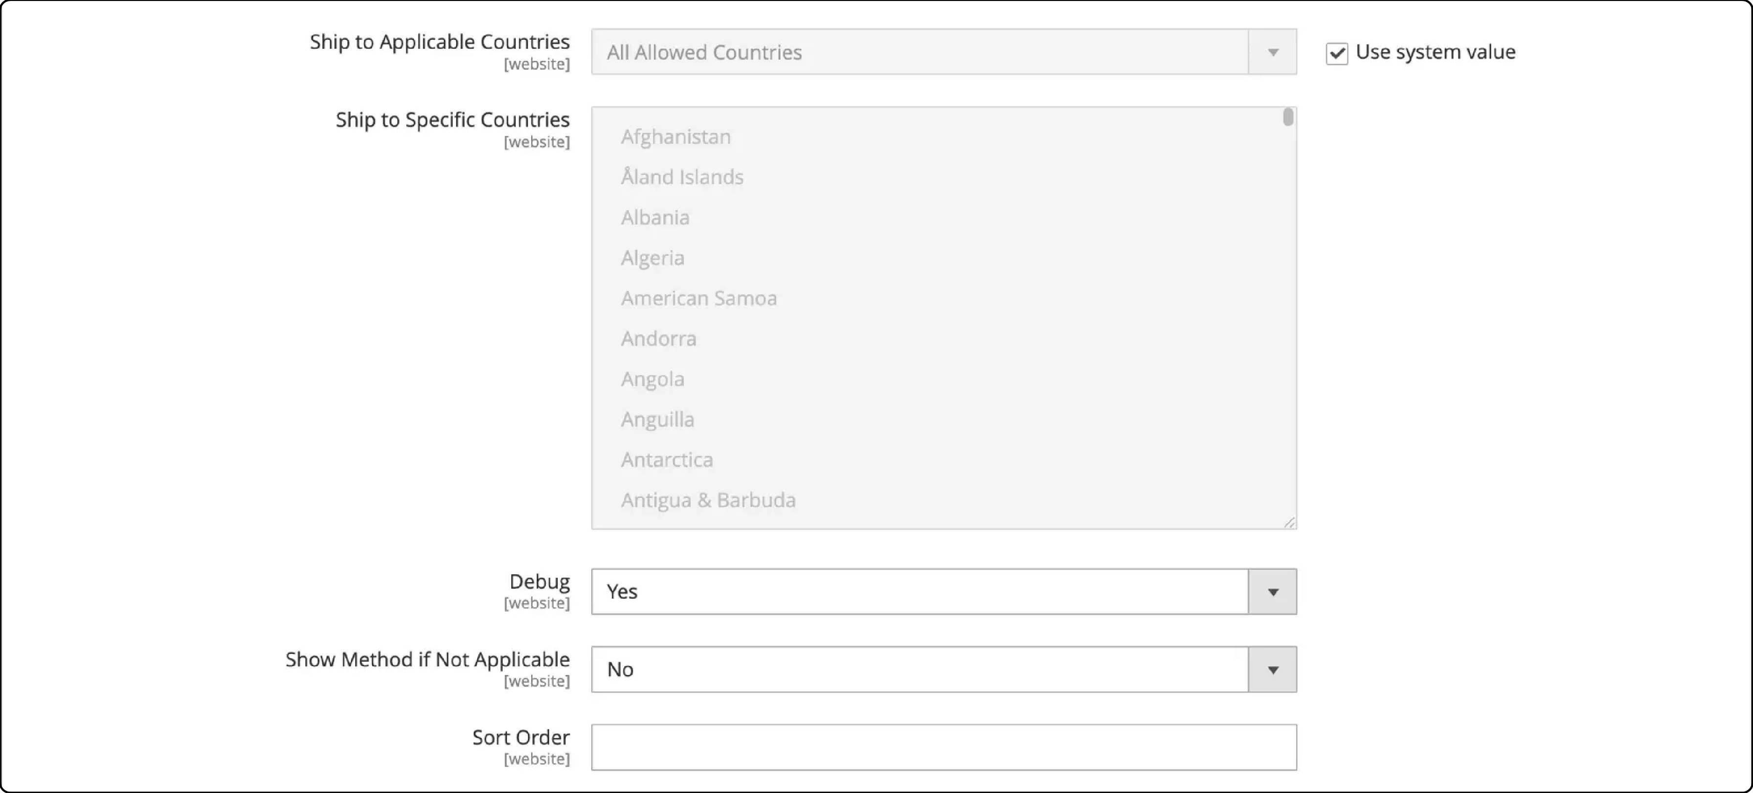Select Antigua & Barbuda from countries list
Image resolution: width=1753 pixels, height=793 pixels.
click(708, 499)
